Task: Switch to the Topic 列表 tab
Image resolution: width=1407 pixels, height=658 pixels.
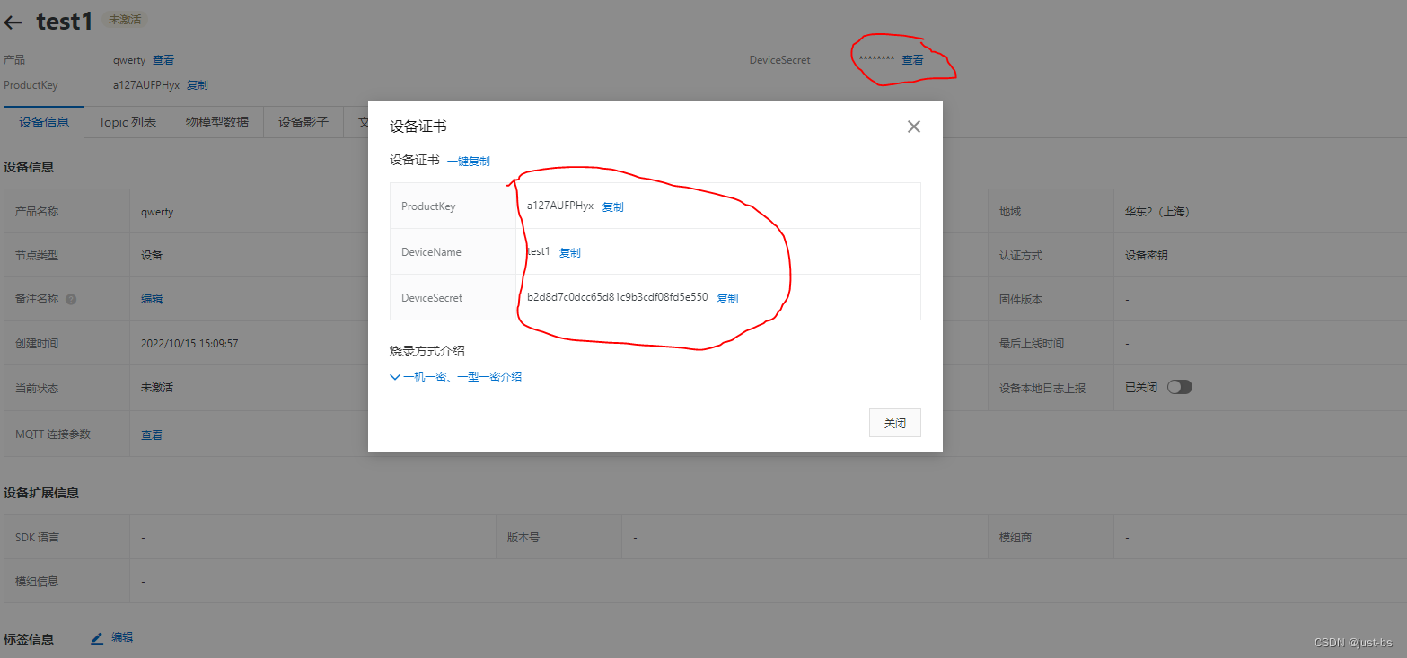Action: click(127, 122)
